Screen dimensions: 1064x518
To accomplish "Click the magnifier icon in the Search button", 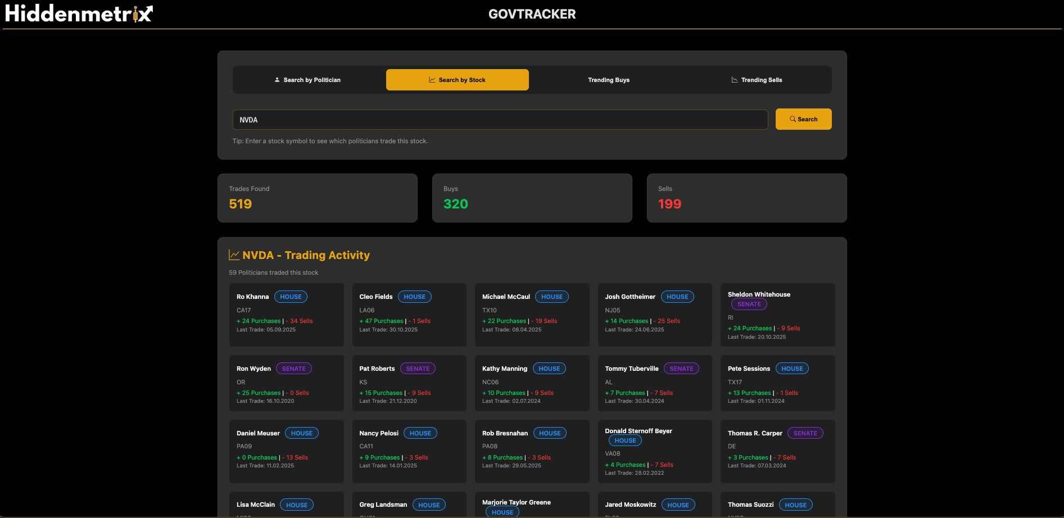I will point(792,119).
